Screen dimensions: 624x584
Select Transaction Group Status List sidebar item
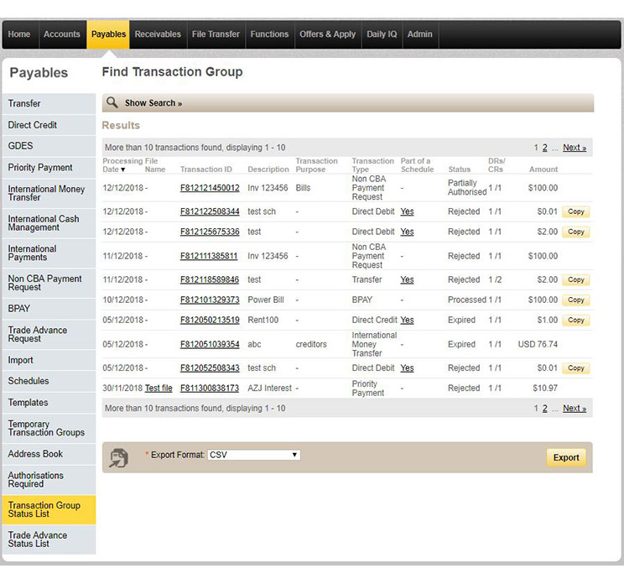click(49, 509)
